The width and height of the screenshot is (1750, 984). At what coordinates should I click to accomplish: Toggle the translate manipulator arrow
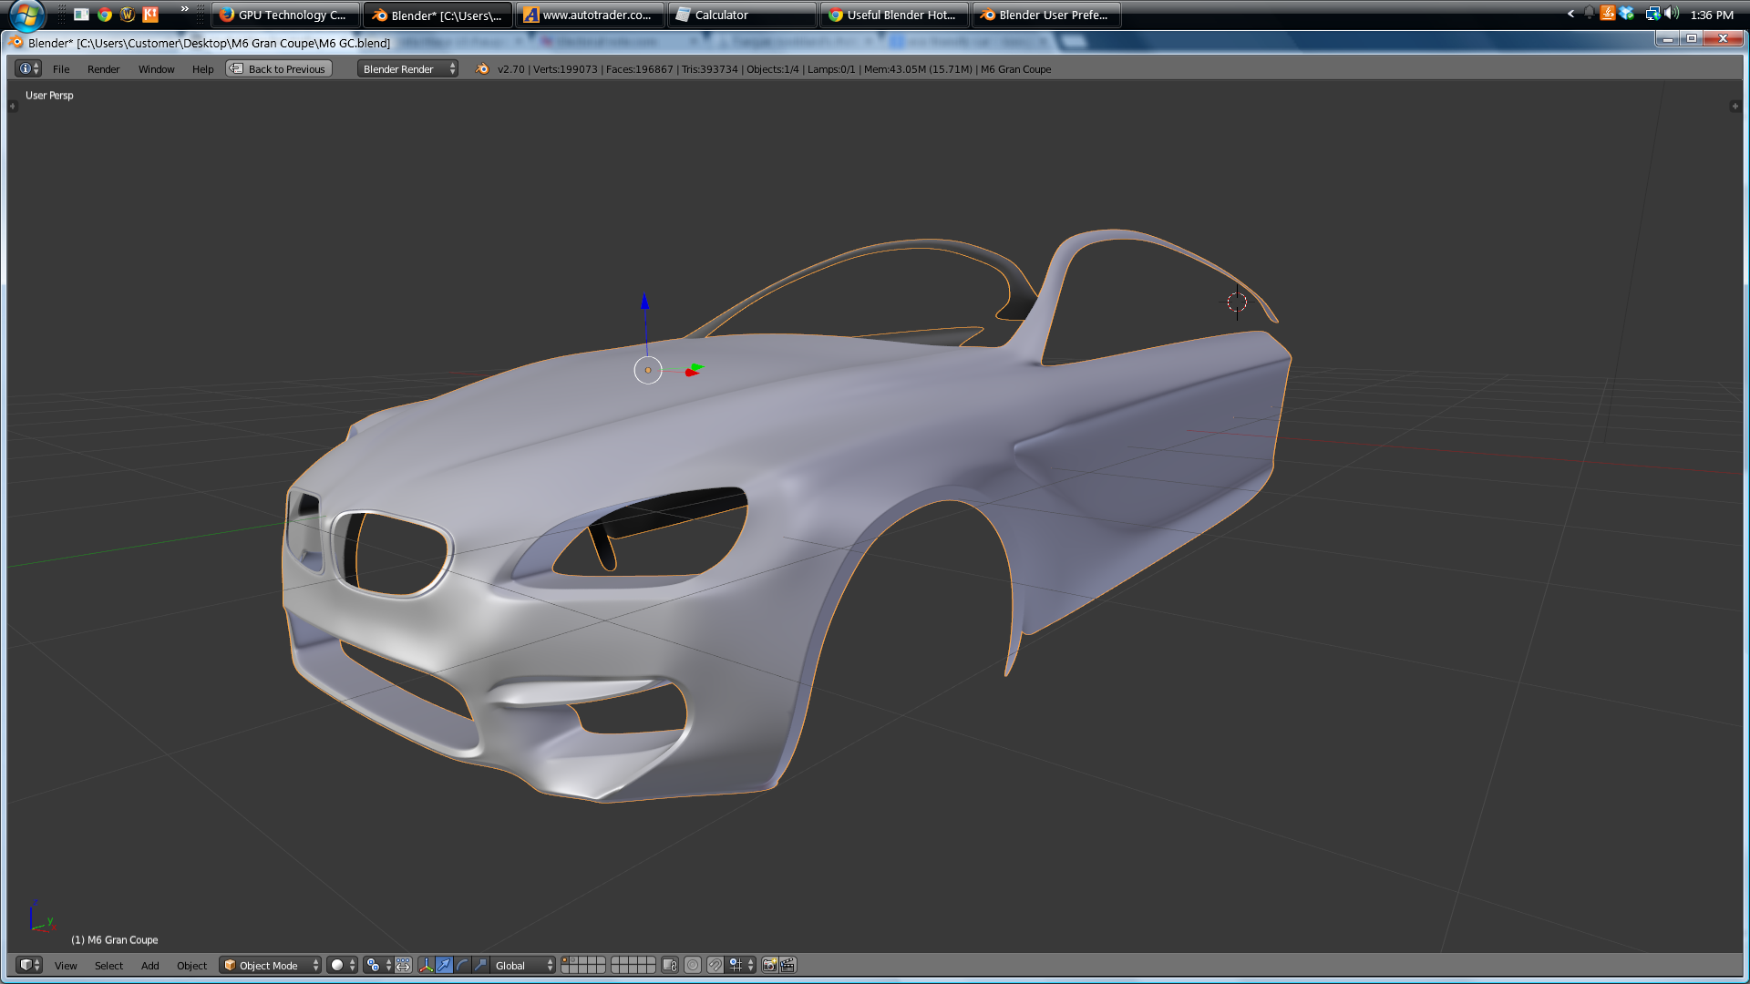(444, 966)
